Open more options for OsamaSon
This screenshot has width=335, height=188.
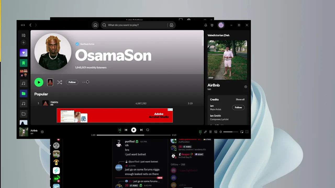(x=85, y=82)
